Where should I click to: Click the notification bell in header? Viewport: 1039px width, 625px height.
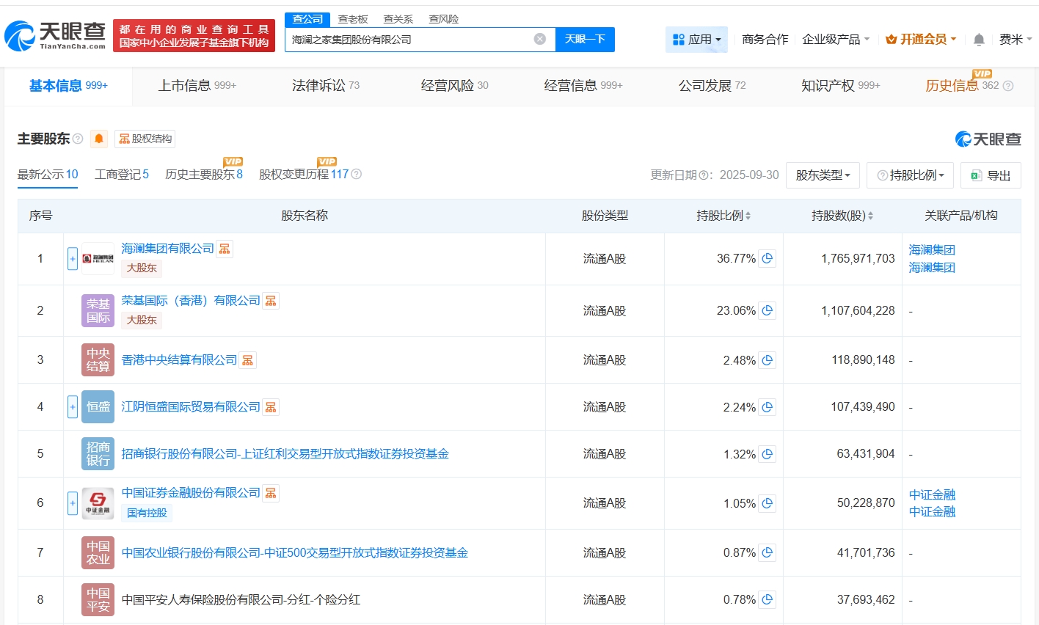pos(978,40)
